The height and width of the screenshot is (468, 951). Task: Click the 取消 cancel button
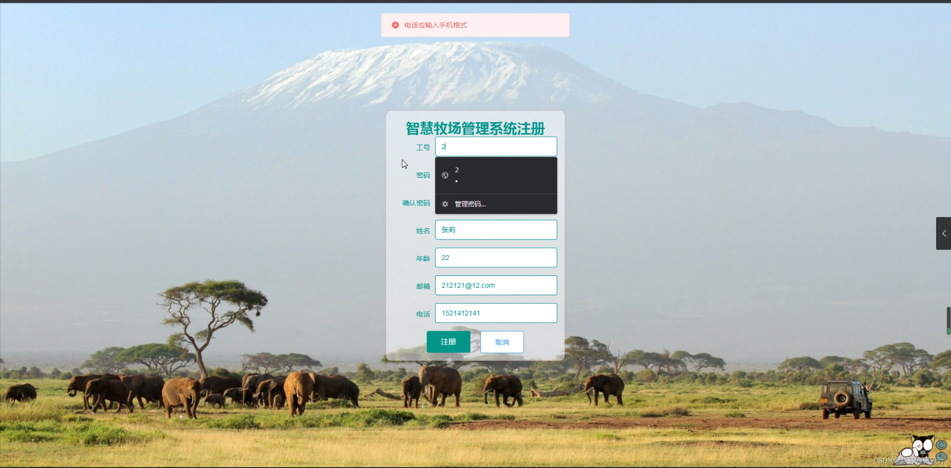pyautogui.click(x=502, y=342)
